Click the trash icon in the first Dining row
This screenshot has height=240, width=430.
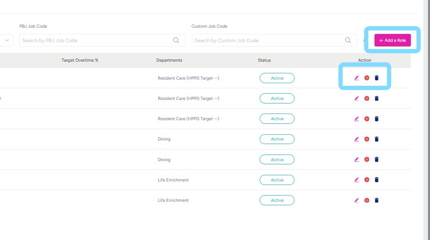(x=376, y=139)
